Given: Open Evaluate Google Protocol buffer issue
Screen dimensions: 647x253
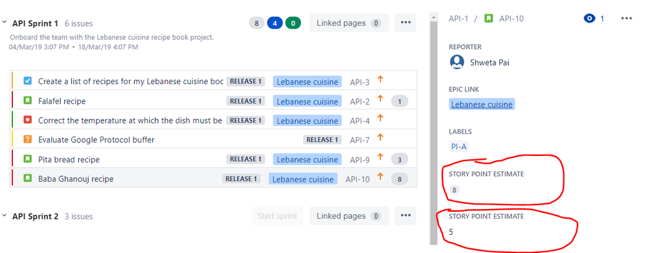Looking at the screenshot, I should click(x=96, y=140).
